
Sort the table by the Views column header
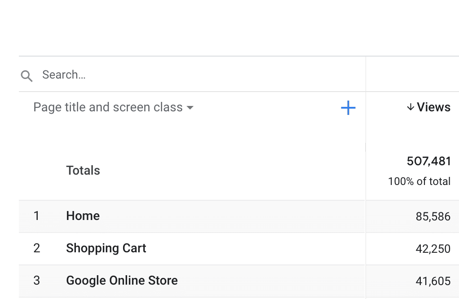click(x=433, y=107)
